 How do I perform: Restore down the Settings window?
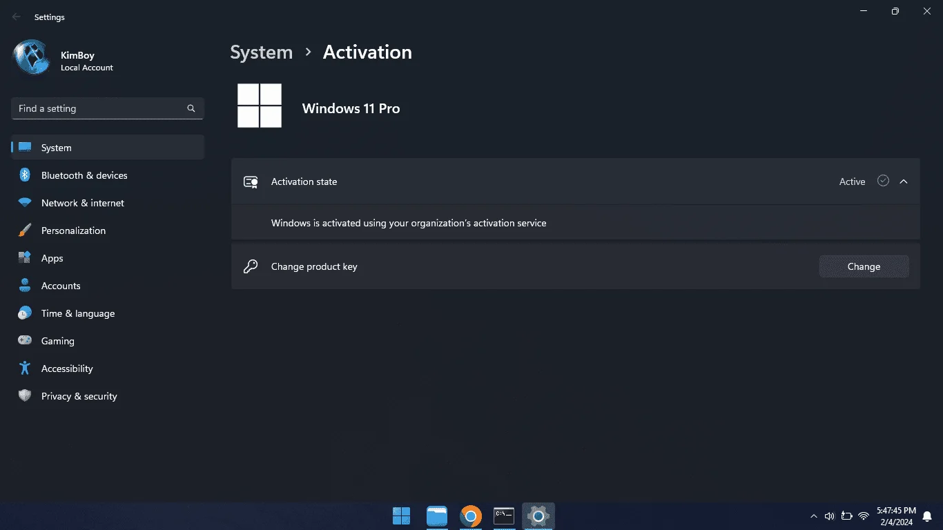[x=895, y=11]
